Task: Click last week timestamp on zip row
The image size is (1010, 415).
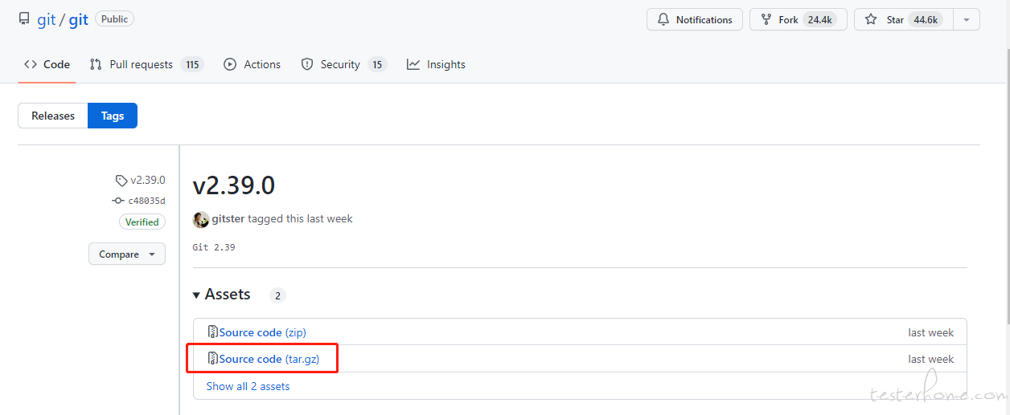Action: pos(931,332)
